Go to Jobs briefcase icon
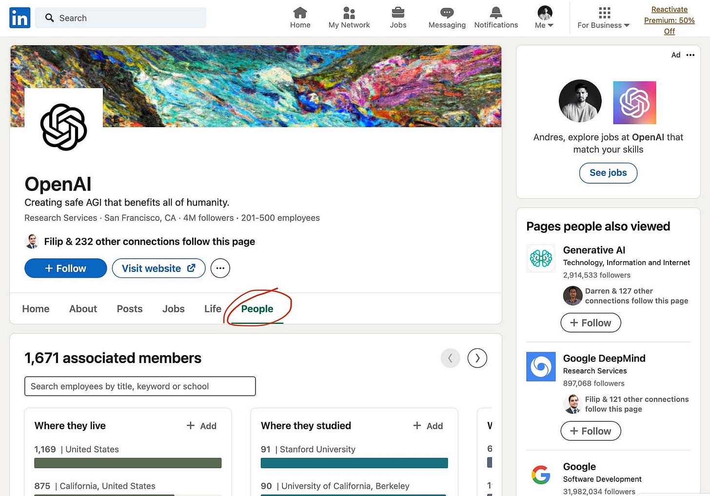 [x=398, y=13]
